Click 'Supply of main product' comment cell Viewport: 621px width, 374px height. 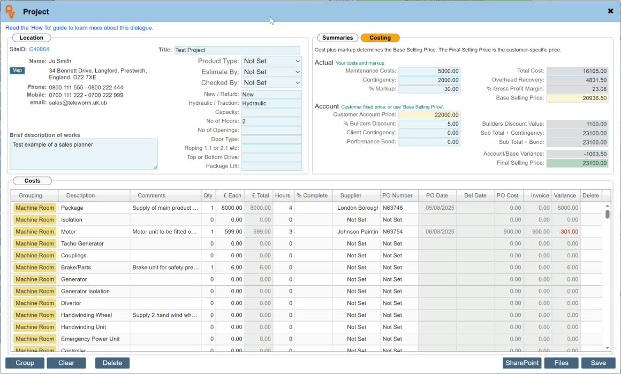[165, 208]
